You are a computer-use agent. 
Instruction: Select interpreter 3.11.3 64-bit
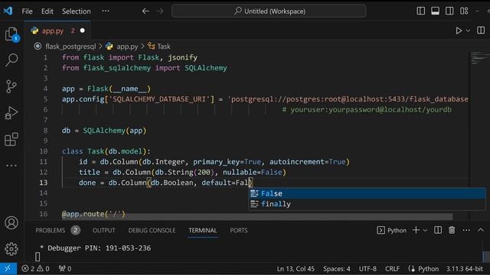coord(465,269)
